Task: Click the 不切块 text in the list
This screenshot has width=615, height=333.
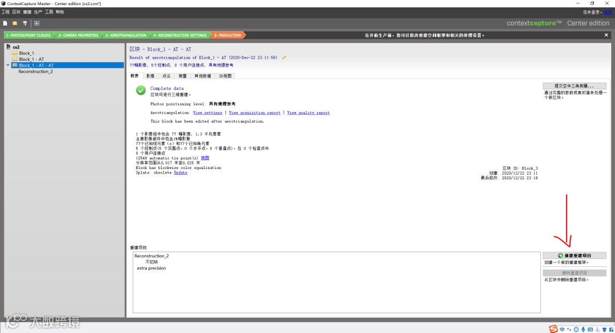Action: tap(151, 262)
